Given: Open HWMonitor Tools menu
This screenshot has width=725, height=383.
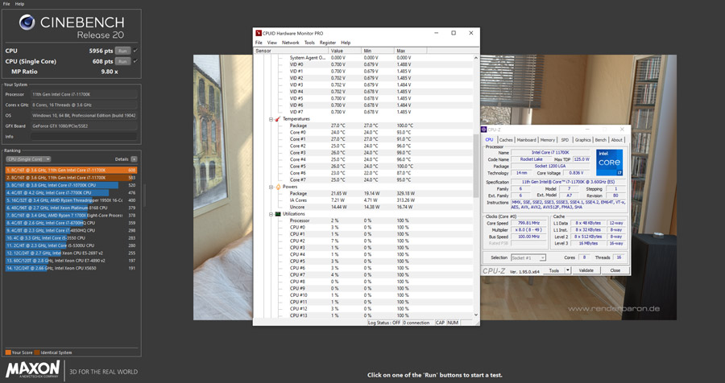Looking at the screenshot, I should point(309,43).
